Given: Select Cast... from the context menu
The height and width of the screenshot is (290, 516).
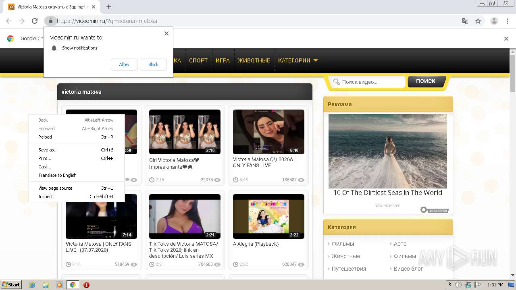Looking at the screenshot, I should pyautogui.click(x=77, y=167).
